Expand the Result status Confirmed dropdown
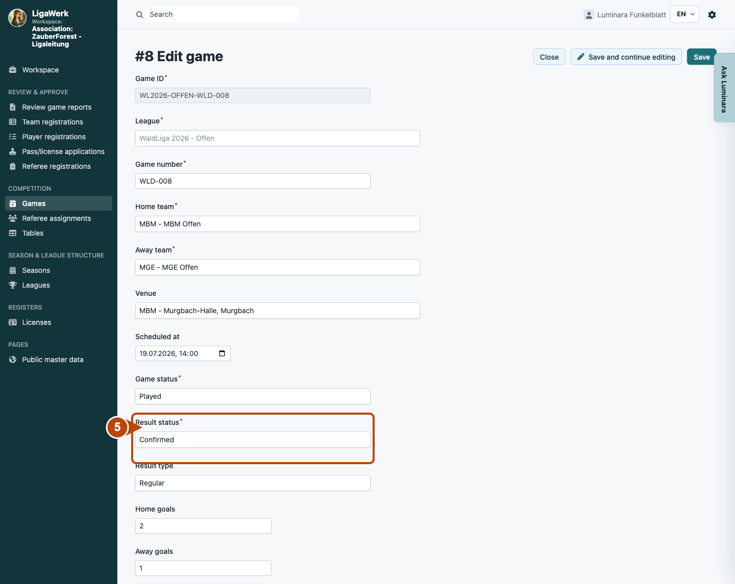Image resolution: width=735 pixels, height=584 pixels. (253, 440)
